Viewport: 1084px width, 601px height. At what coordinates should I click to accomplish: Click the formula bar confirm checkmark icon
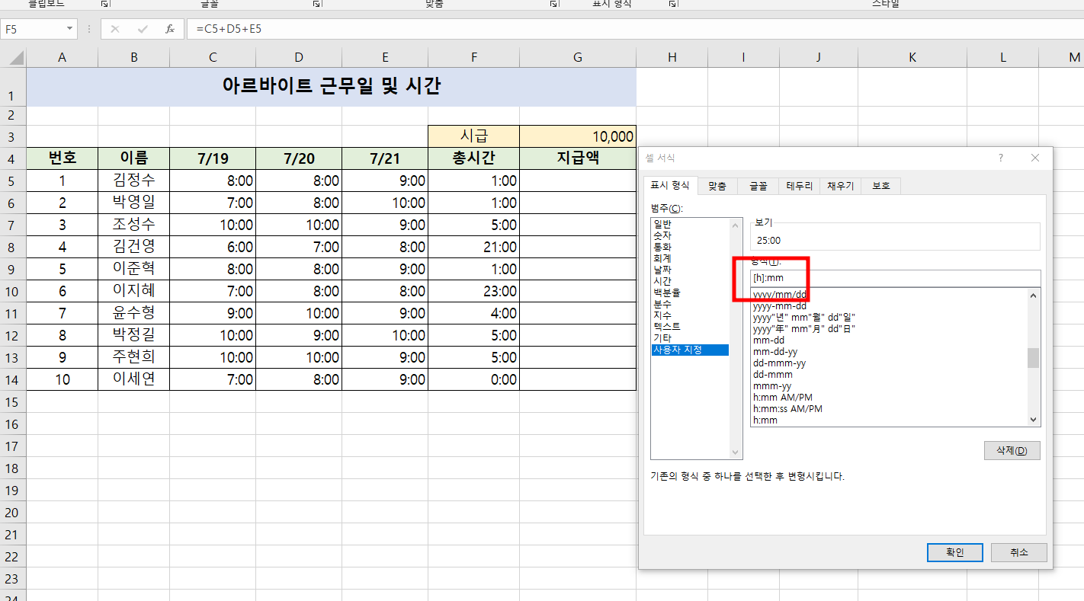click(143, 29)
